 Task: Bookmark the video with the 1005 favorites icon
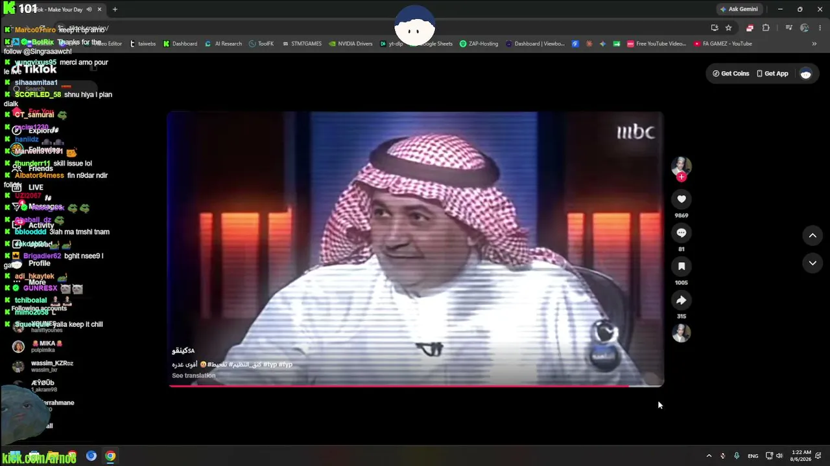tap(681, 267)
